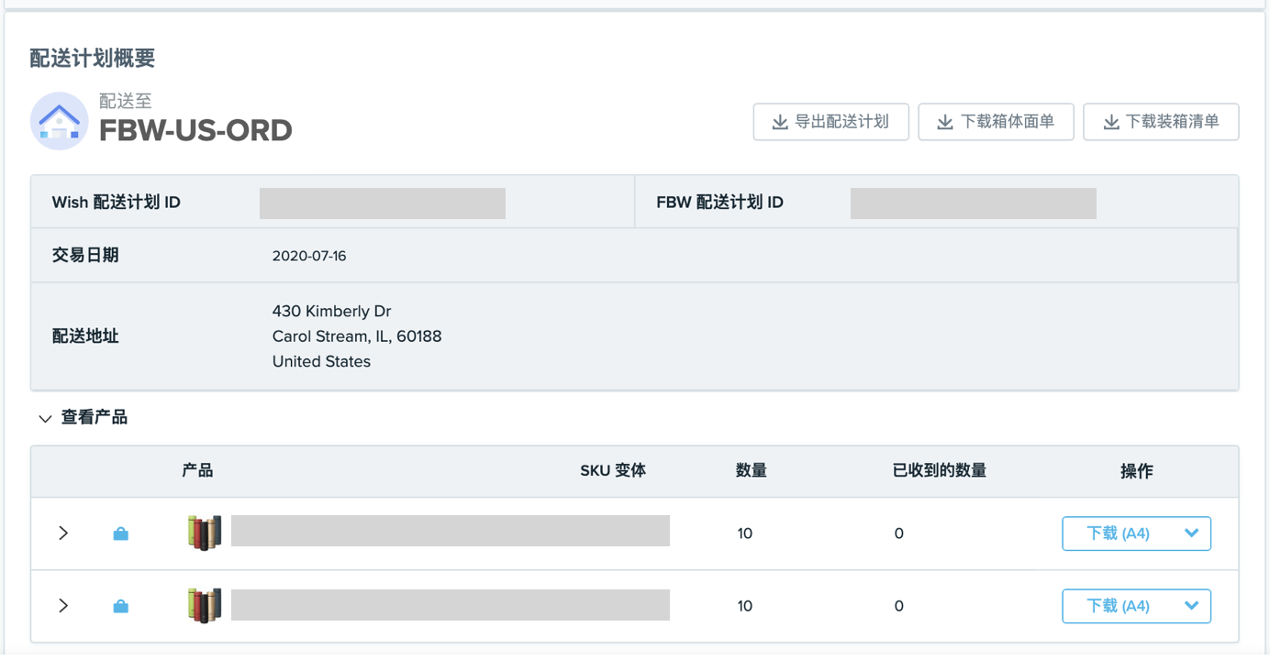
Task: Open the 下载 (A4) format dropdown for first product
Action: [x=1192, y=533]
